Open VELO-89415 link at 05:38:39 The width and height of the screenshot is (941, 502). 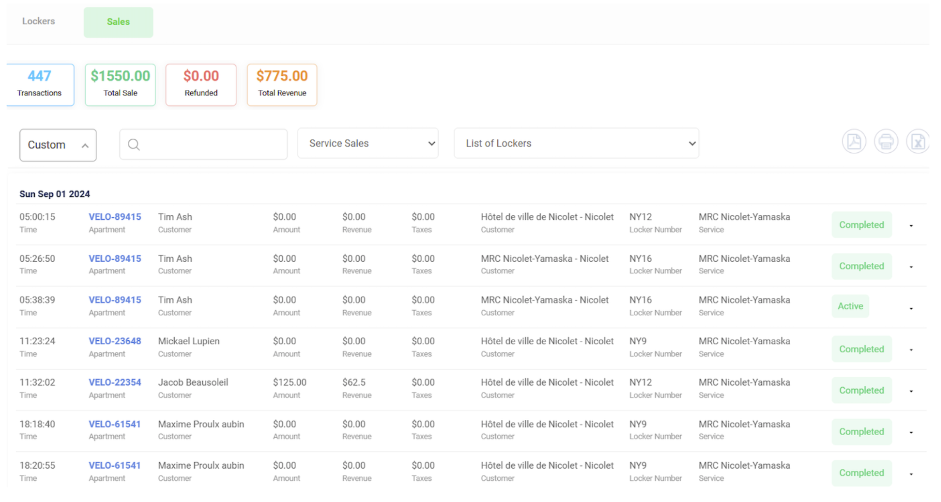[115, 300]
